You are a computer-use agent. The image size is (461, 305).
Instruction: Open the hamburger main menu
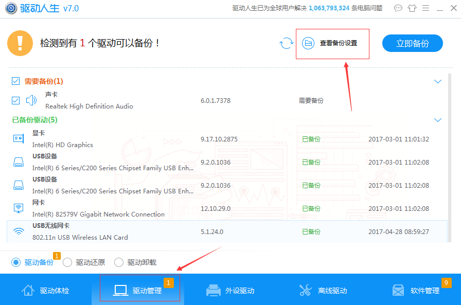click(x=425, y=8)
